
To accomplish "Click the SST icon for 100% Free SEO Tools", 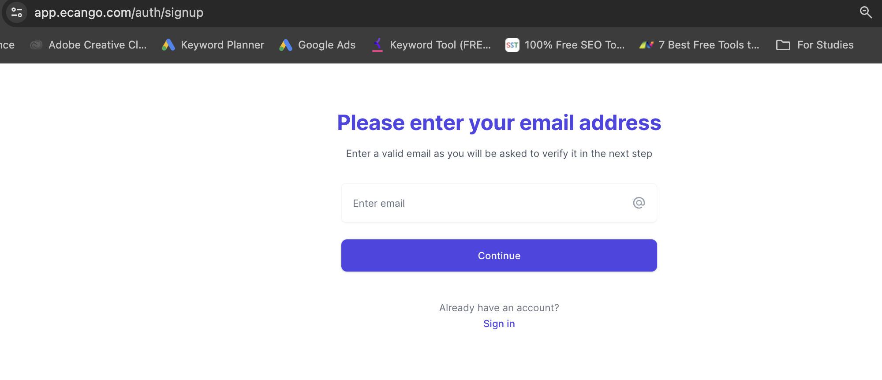I will 512,45.
